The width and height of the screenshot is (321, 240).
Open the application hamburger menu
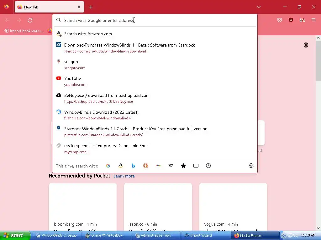[x=313, y=20]
